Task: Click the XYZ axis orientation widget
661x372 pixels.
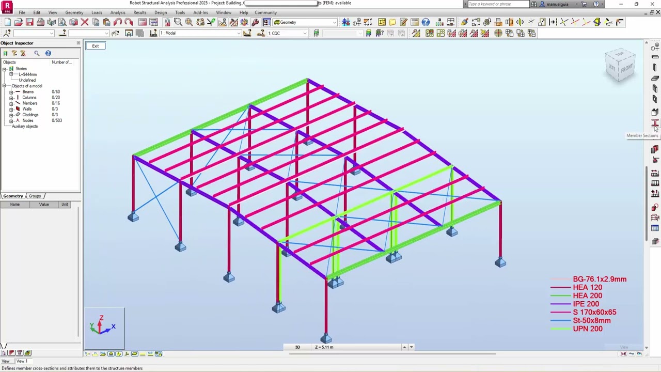Action: [104, 328]
